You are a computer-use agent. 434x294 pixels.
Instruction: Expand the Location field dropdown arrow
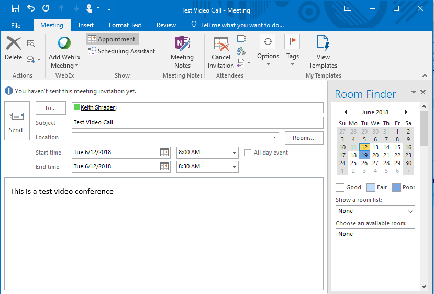pos(275,138)
